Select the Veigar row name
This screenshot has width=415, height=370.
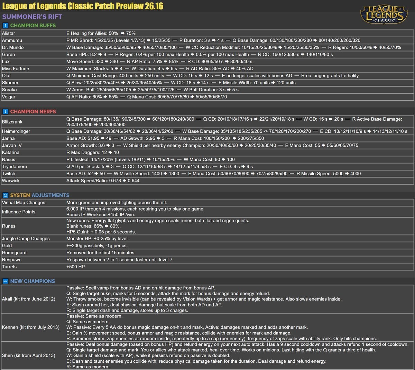click(x=9, y=97)
